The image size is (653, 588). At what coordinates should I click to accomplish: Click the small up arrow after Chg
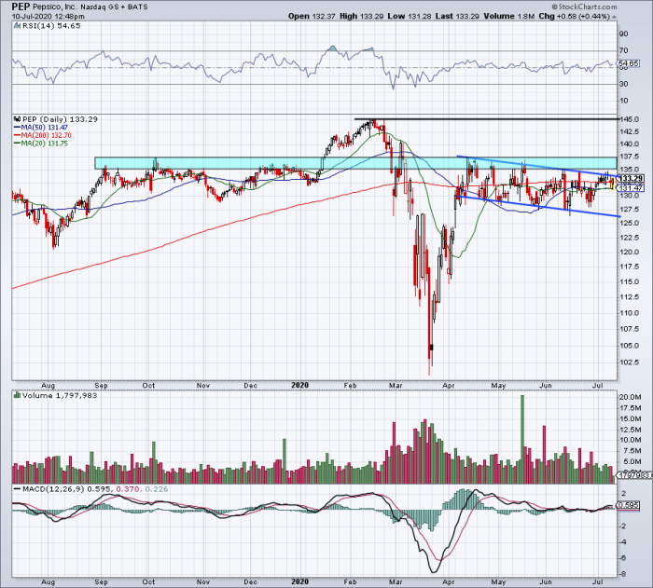tap(614, 17)
